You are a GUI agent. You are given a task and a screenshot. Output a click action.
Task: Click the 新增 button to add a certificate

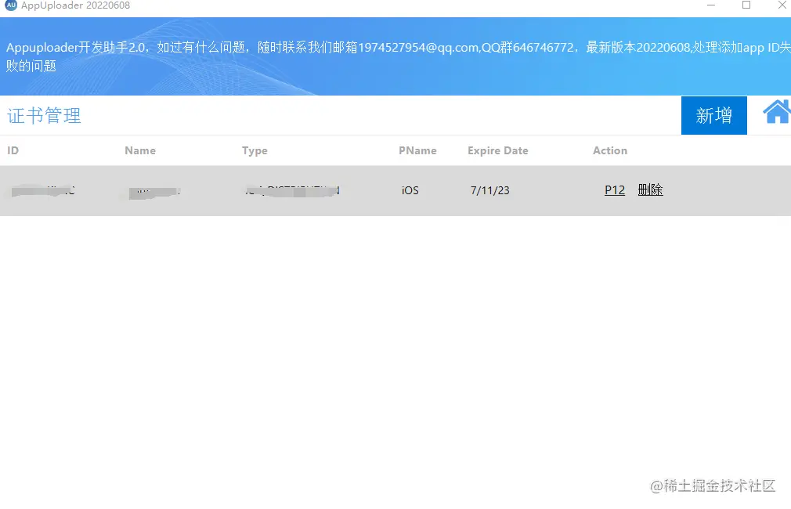(x=713, y=116)
